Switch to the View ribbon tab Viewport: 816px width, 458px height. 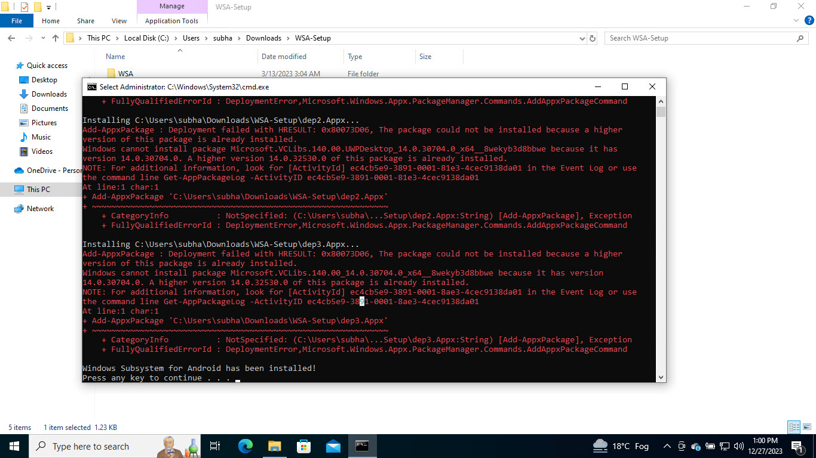pyautogui.click(x=119, y=20)
